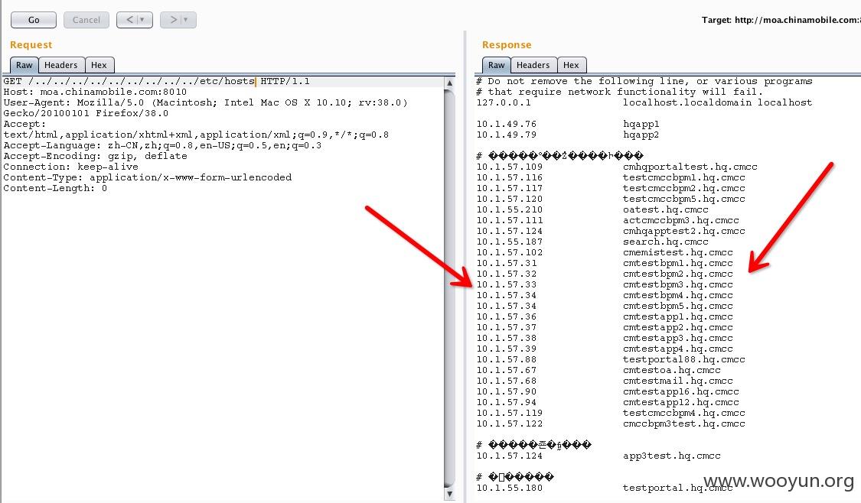Click cmemistest.hq.cmcc hostname
The height and width of the screenshot is (503, 861).
point(678,252)
